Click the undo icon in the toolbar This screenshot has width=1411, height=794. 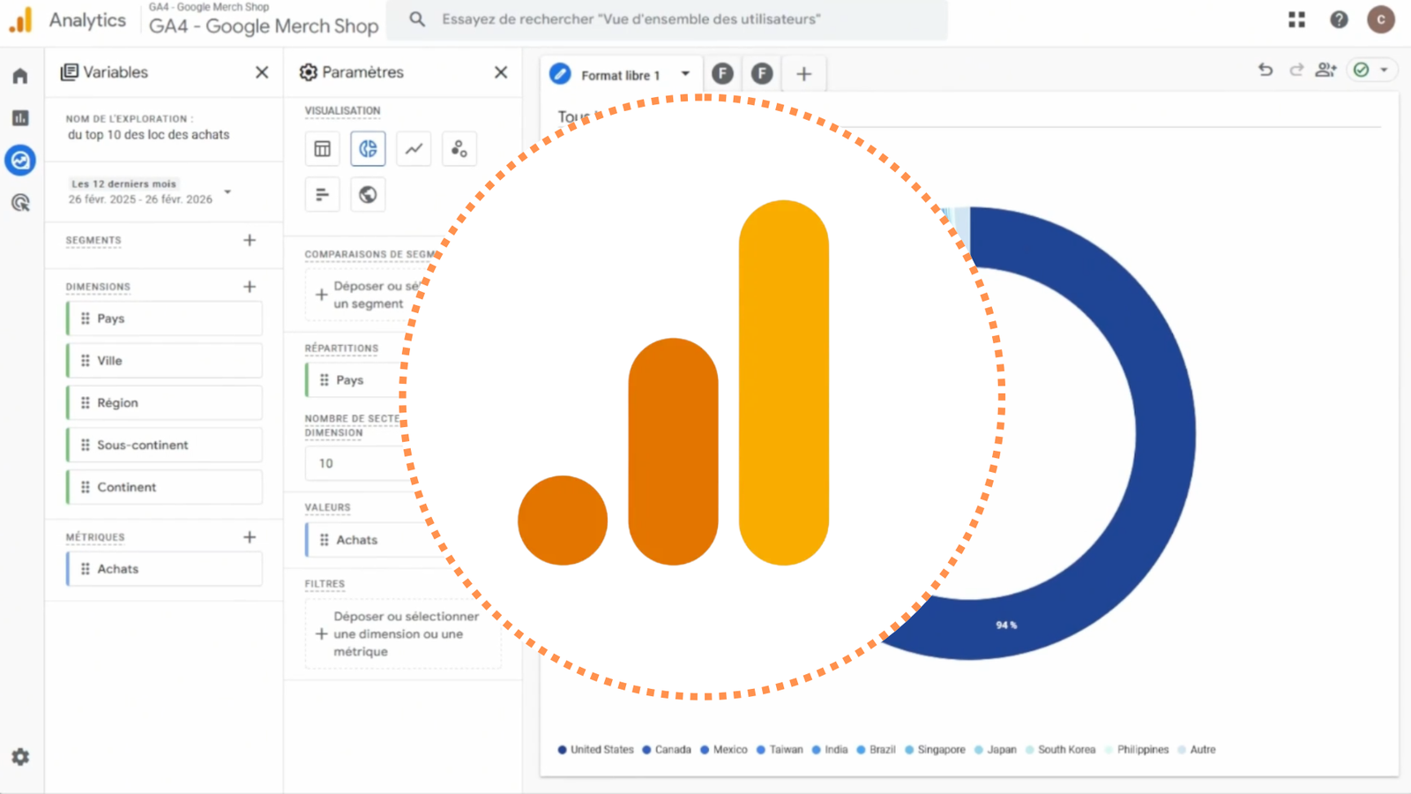1265,69
